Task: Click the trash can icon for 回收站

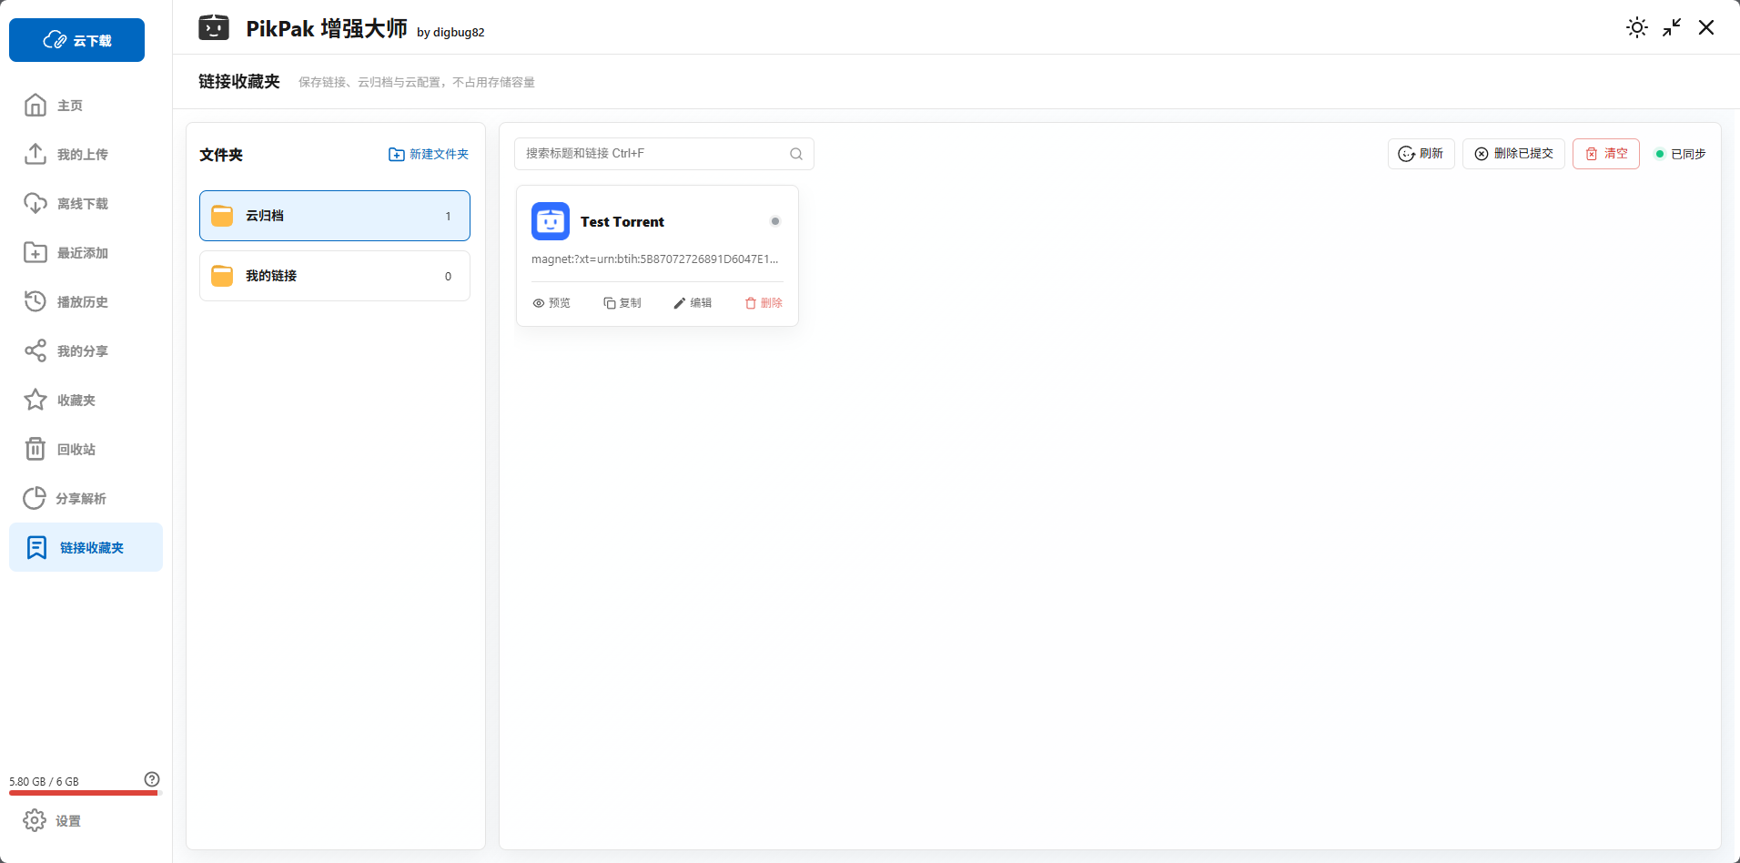Action: (x=35, y=449)
